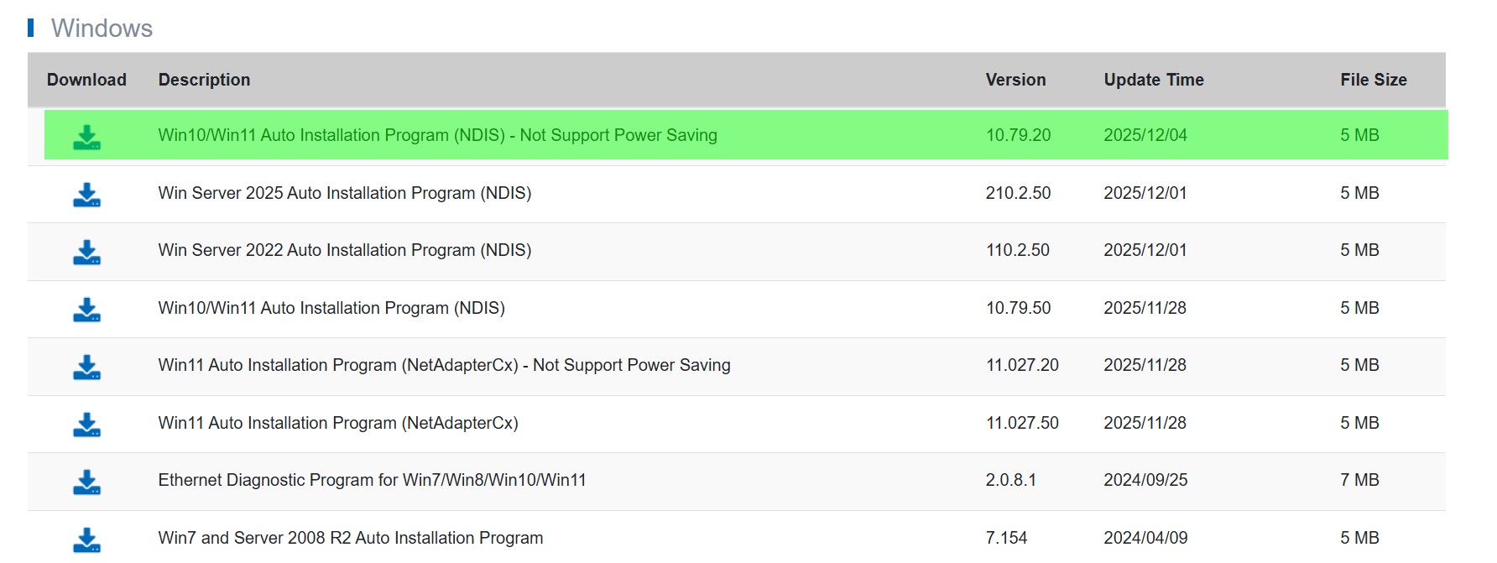Click the Win11 Auto Installation Program (NetAdapterCx) description
Screen dimensions: 1497x563
[337, 423]
